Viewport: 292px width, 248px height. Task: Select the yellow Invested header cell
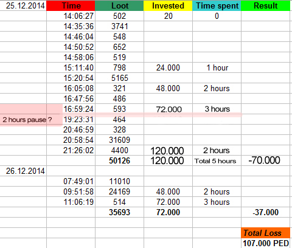[168, 5]
